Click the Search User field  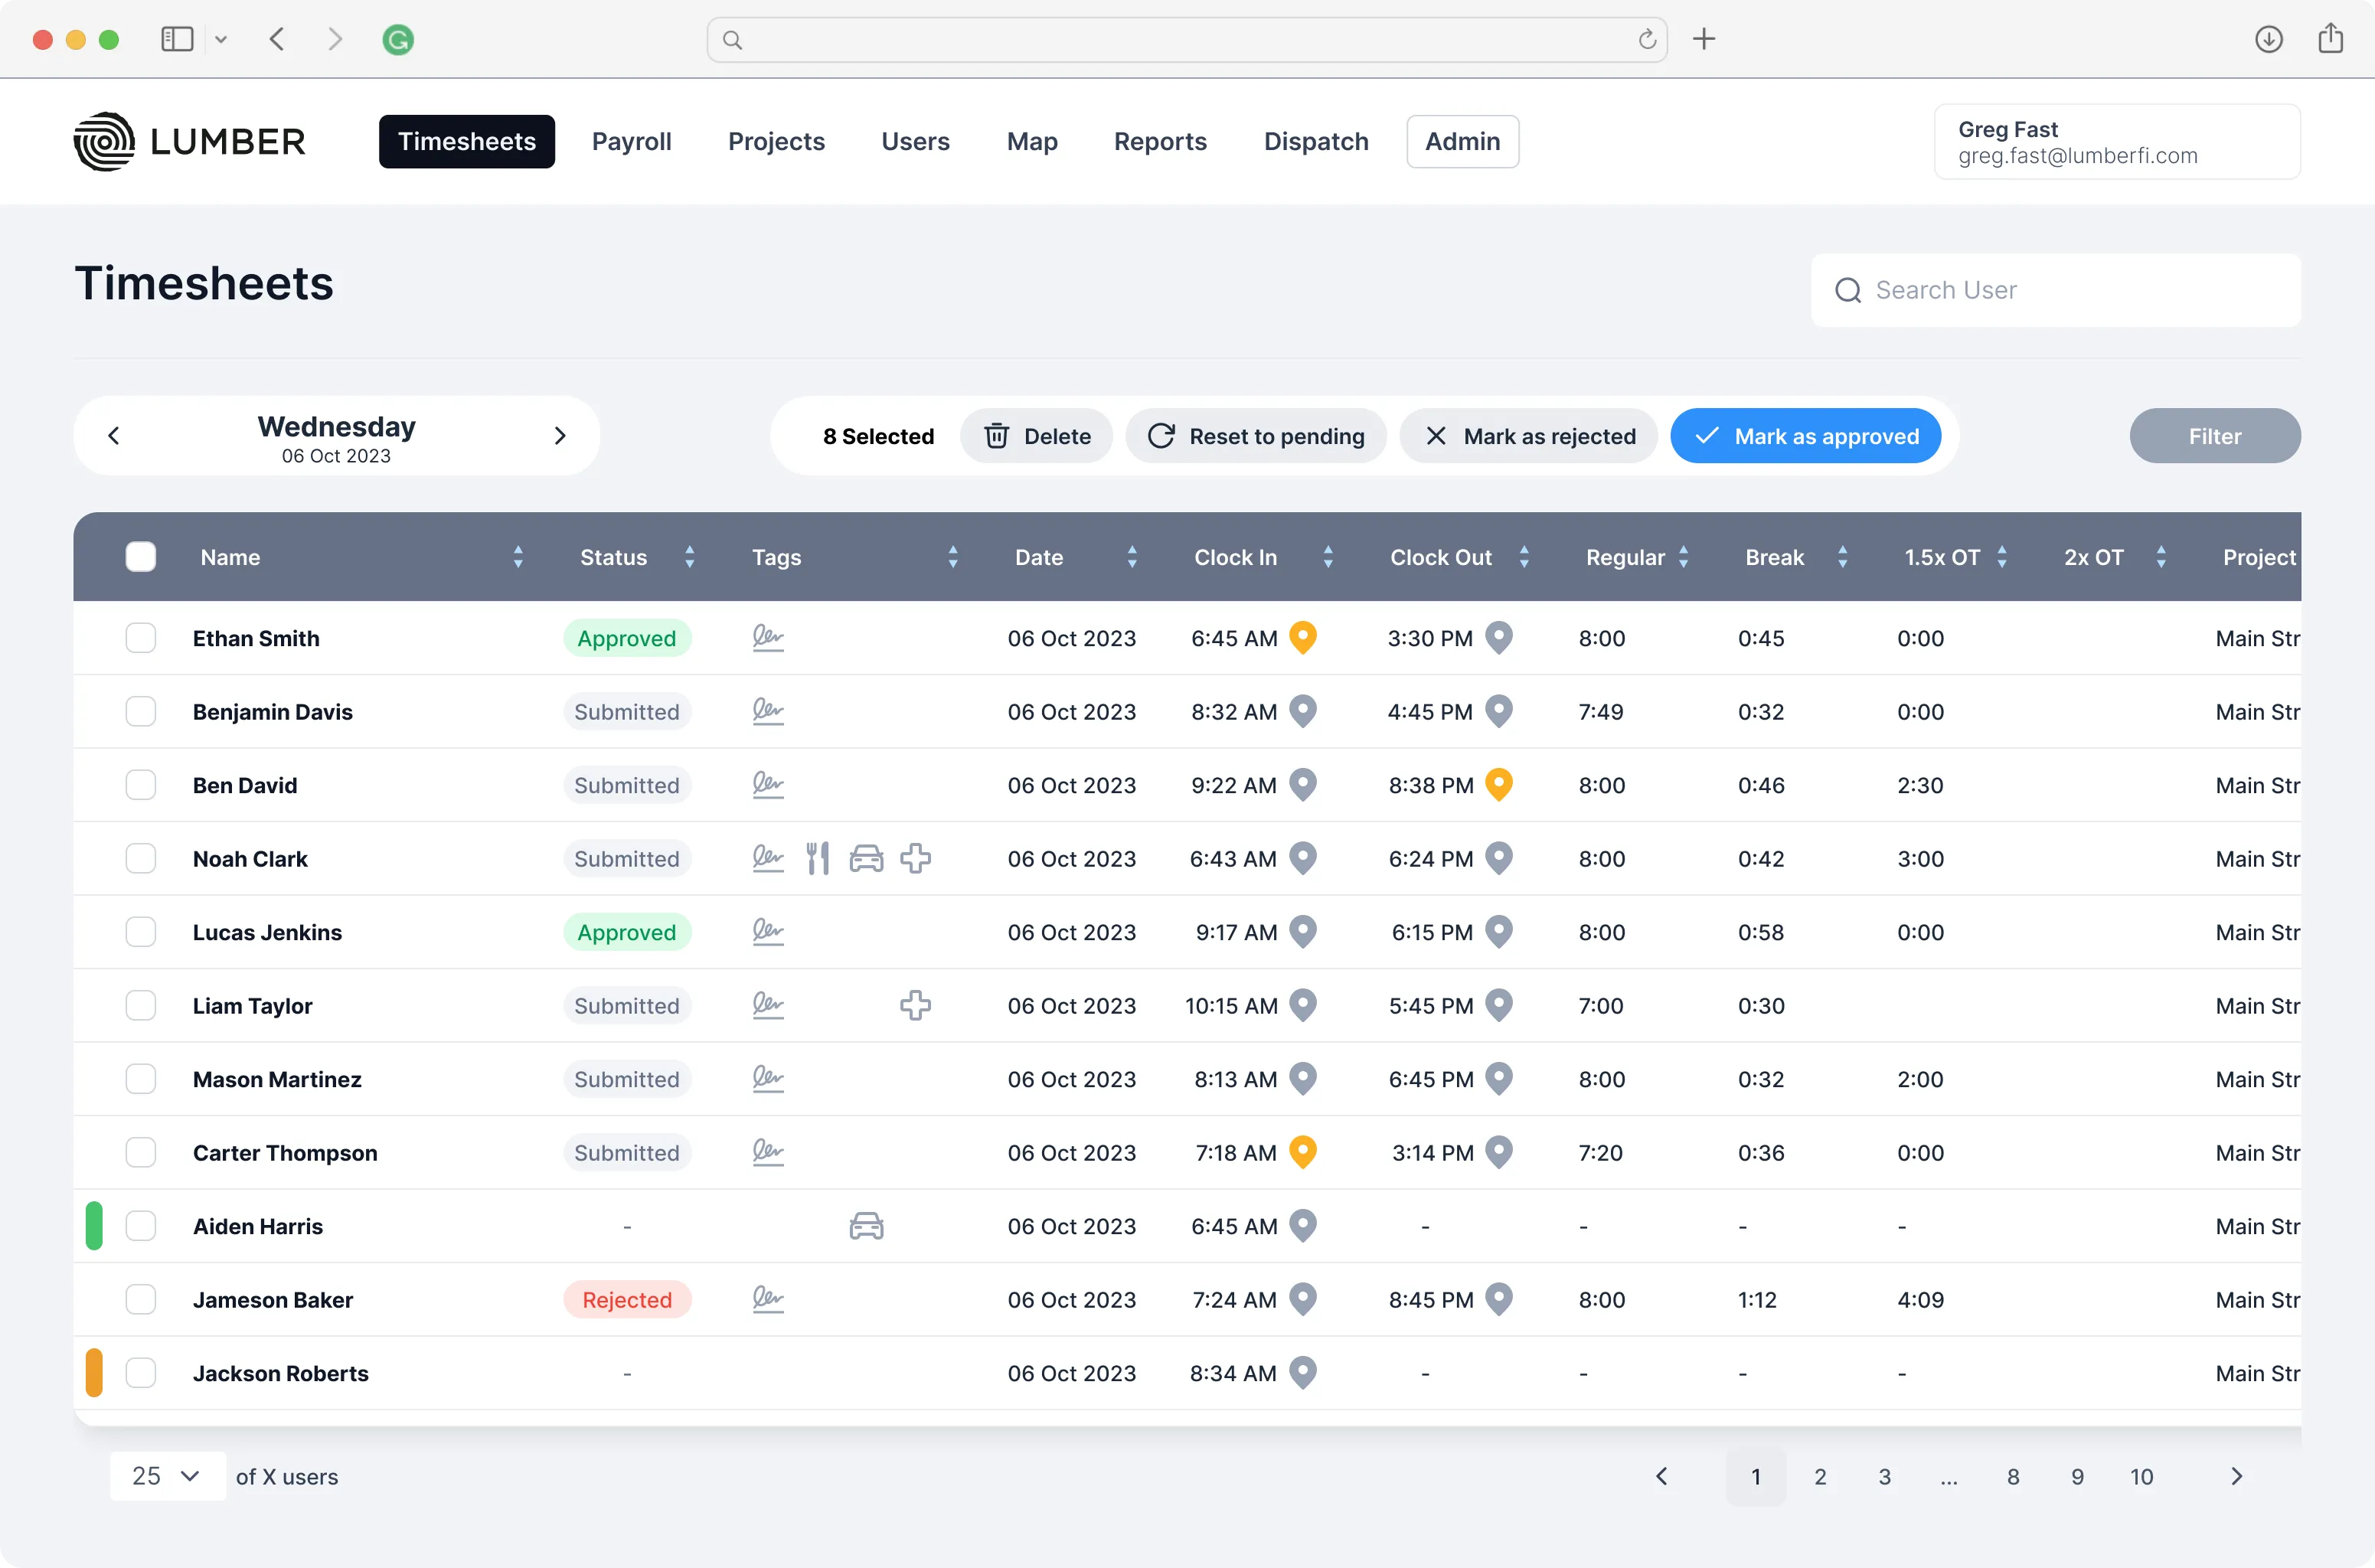[x=2055, y=290]
